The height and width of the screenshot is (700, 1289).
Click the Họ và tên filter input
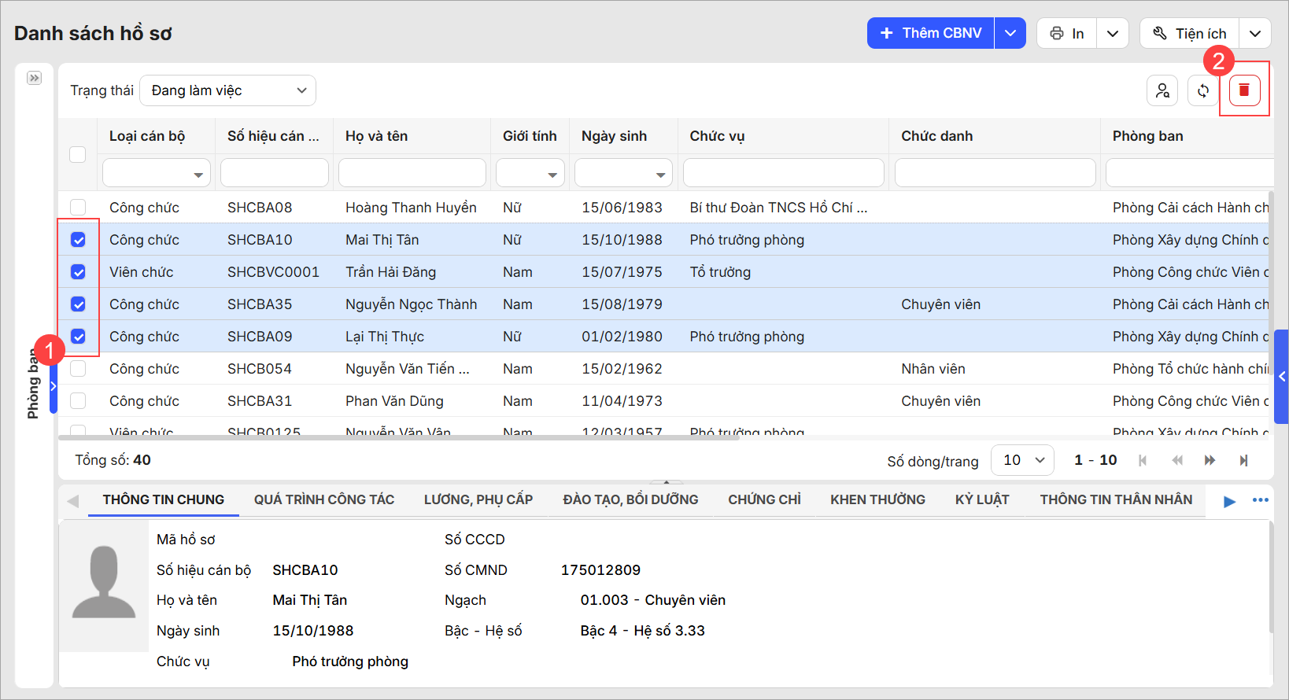click(412, 173)
